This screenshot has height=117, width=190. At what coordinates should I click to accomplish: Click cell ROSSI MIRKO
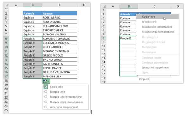pos(60,17)
